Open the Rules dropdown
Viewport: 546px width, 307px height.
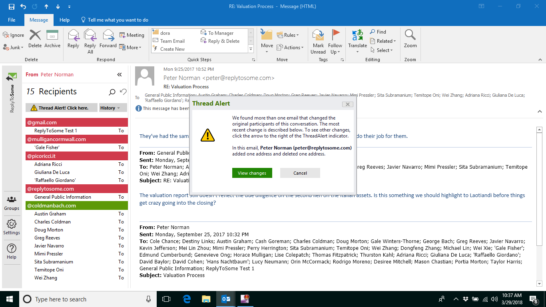click(x=287, y=35)
